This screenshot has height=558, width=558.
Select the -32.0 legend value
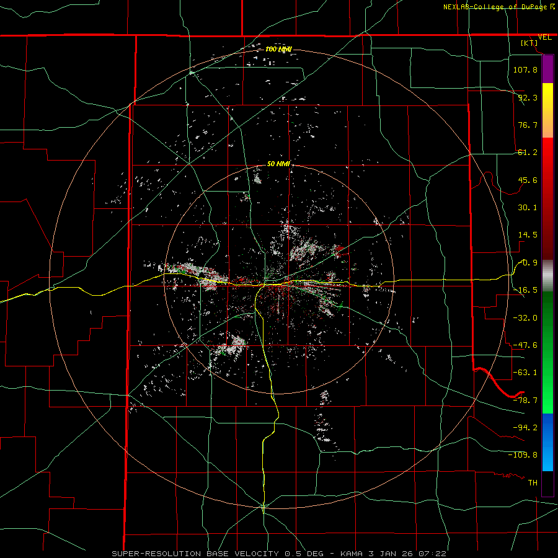point(525,317)
